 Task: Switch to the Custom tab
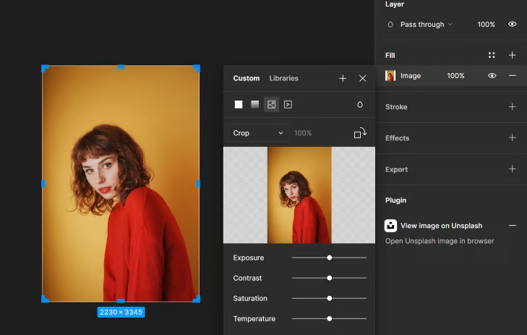246,78
